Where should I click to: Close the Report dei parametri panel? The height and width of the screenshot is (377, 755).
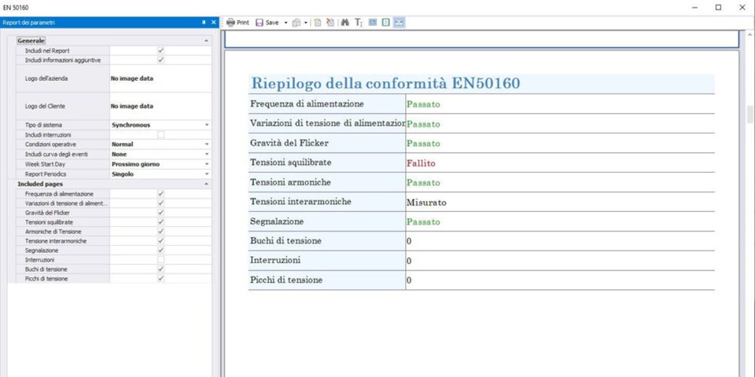213,23
